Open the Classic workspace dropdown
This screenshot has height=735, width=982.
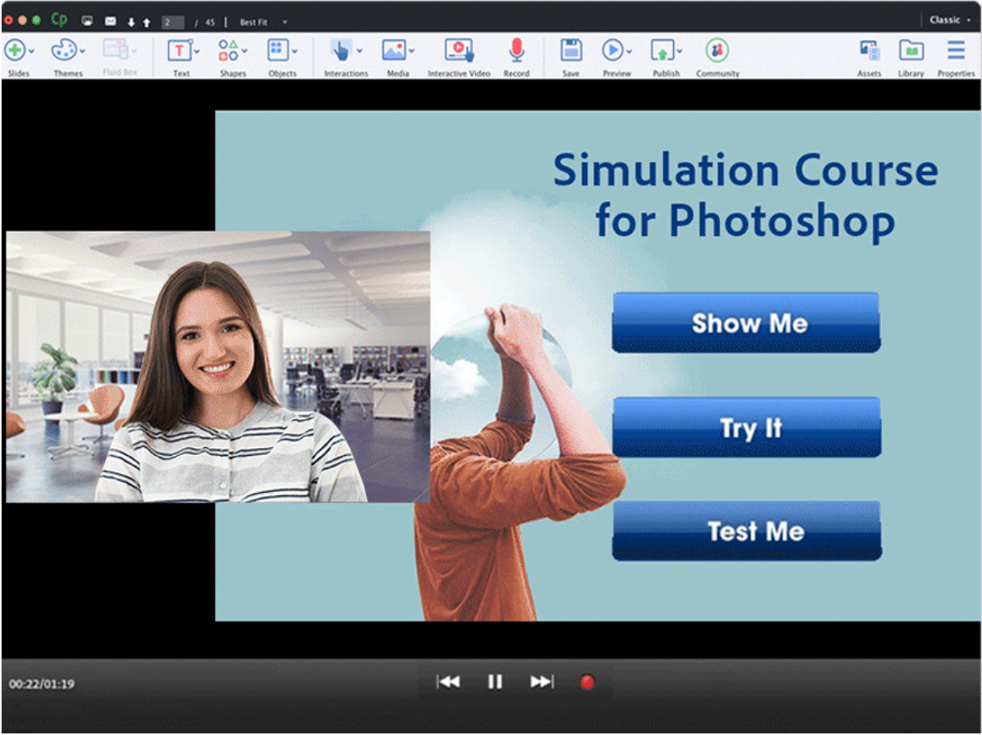point(950,20)
